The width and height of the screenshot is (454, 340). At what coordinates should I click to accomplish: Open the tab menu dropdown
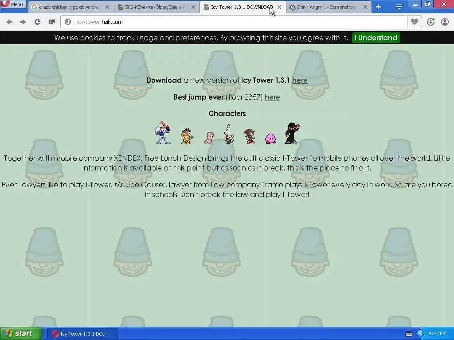399,7
